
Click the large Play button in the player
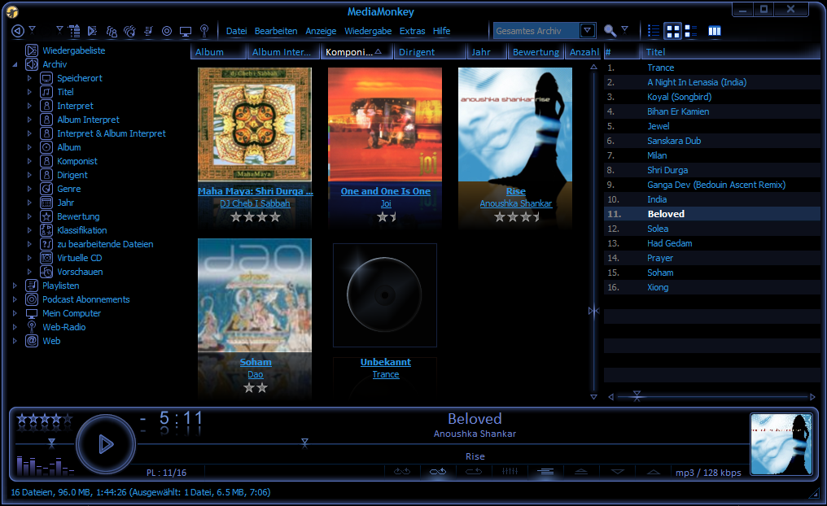pyautogui.click(x=105, y=444)
